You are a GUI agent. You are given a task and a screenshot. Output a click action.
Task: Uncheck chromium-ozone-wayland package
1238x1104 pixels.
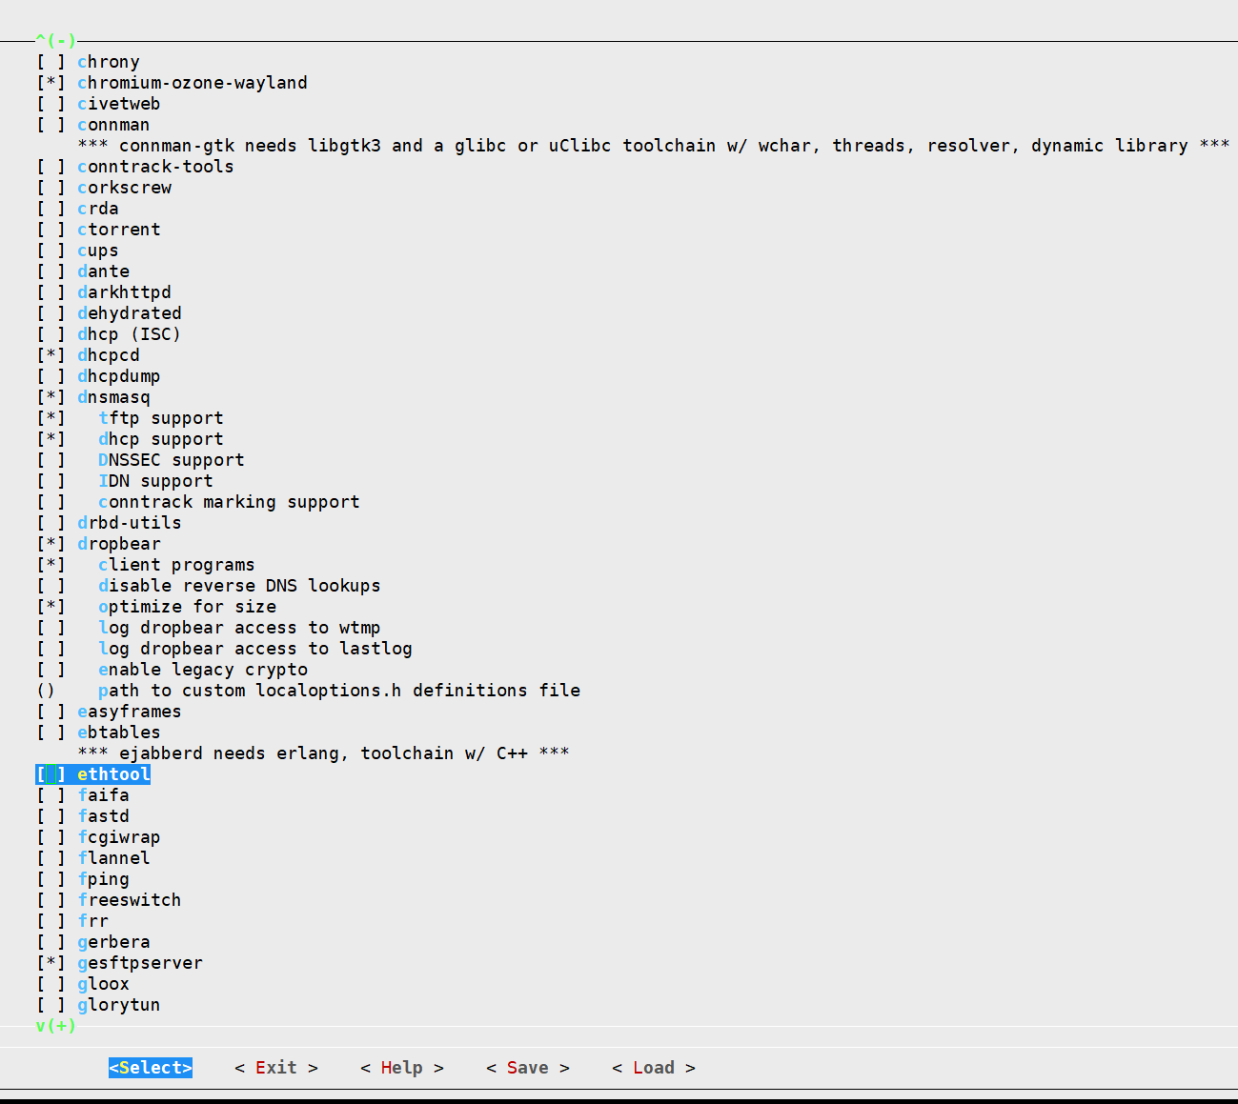(x=51, y=83)
